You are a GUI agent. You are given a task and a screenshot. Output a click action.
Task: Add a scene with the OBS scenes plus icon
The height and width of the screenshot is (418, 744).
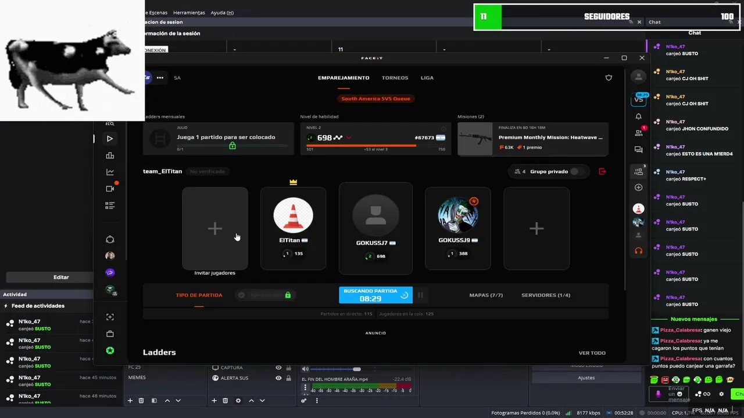coord(130,401)
